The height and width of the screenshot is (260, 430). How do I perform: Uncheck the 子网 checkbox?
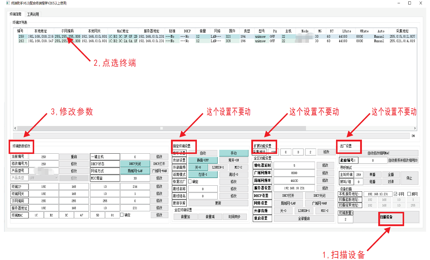click(x=396, y=194)
